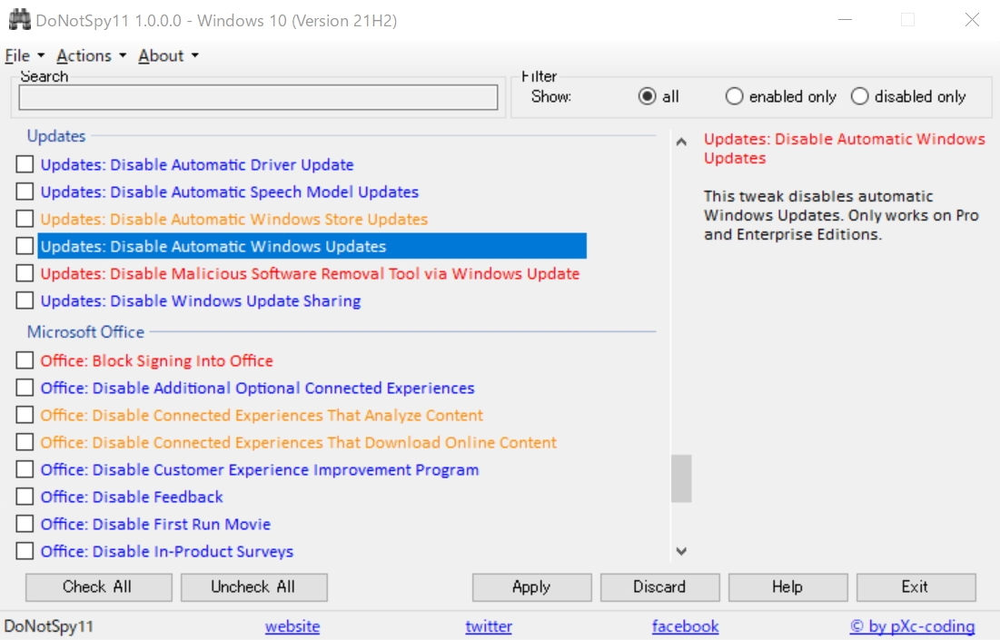Check "Office: Block Signing Into Office"
The width and height of the screenshot is (1000, 640).
pos(25,359)
